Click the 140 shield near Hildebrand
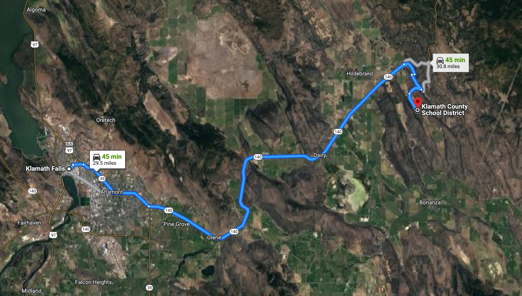Viewport: 522px width, 296px height. (x=388, y=77)
